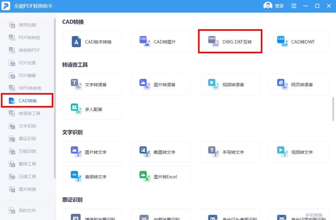Click the 压缩工具 sidebar icon
The height and width of the screenshot is (220, 336).
point(12,176)
